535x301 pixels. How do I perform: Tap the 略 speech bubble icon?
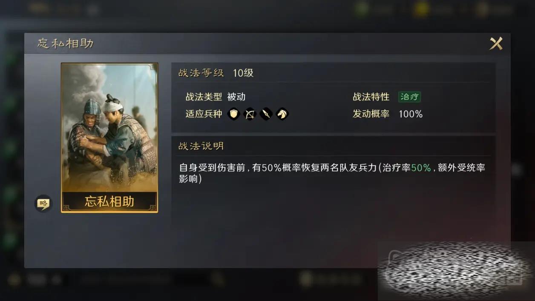pyautogui.click(x=43, y=204)
